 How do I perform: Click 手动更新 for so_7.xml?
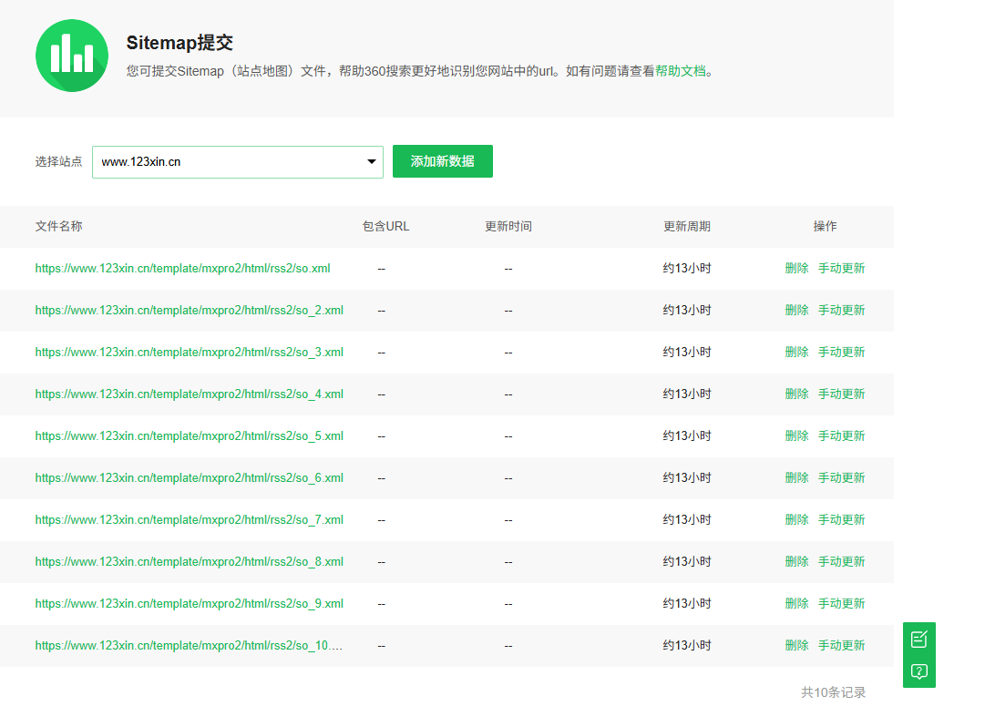841,520
